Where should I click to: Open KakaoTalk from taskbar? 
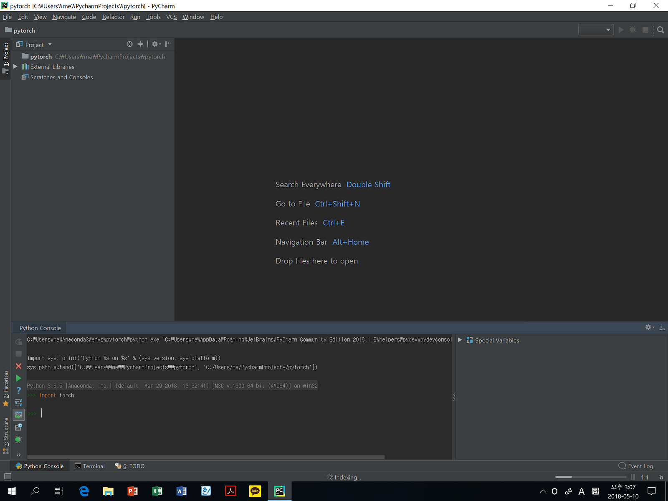pos(255,491)
